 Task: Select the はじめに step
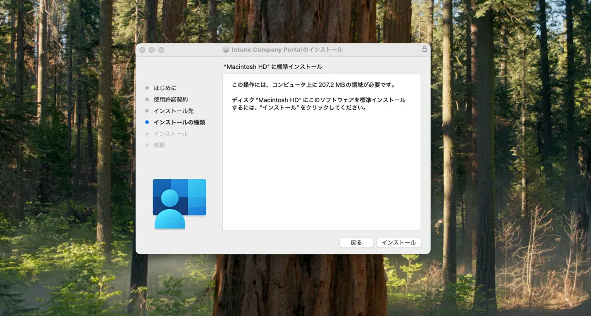[x=165, y=88]
